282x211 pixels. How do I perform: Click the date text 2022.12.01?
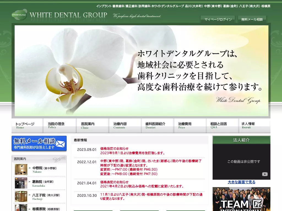click(x=87, y=162)
